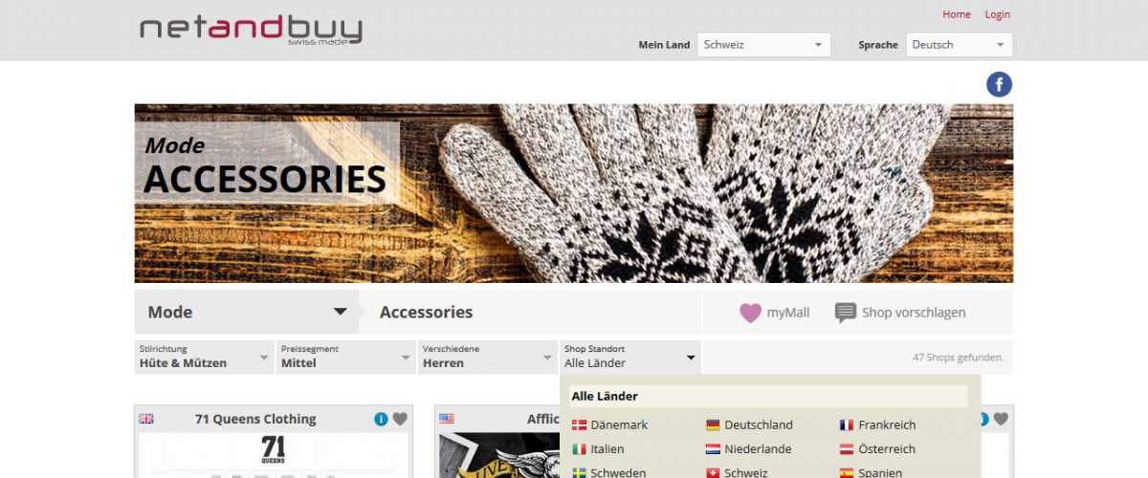The height and width of the screenshot is (478, 1148).
Task: Open the Mein Land Schweiz dropdown
Action: click(x=763, y=45)
